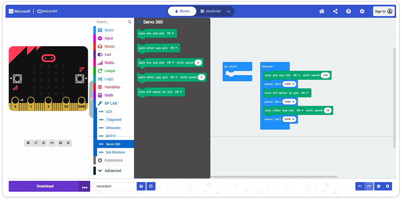This screenshot has height=200, width=402.
Task: Click pin 0 on the simulated micro:bit
Action: pyautogui.click(x=15, y=103)
